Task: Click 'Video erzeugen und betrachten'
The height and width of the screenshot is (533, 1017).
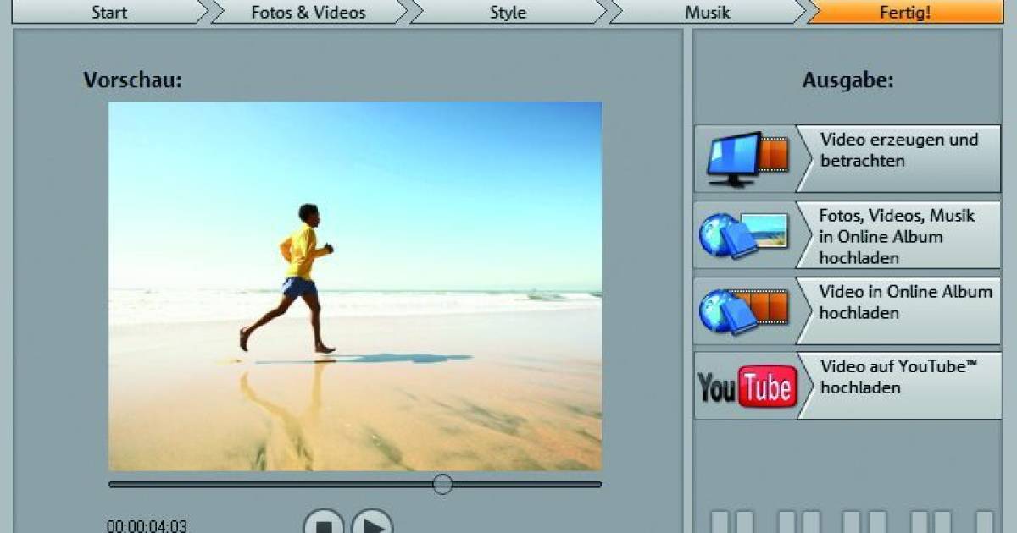Action: (898, 150)
